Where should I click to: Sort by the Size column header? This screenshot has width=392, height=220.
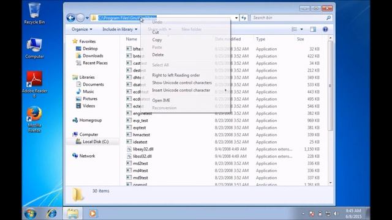click(x=300, y=39)
